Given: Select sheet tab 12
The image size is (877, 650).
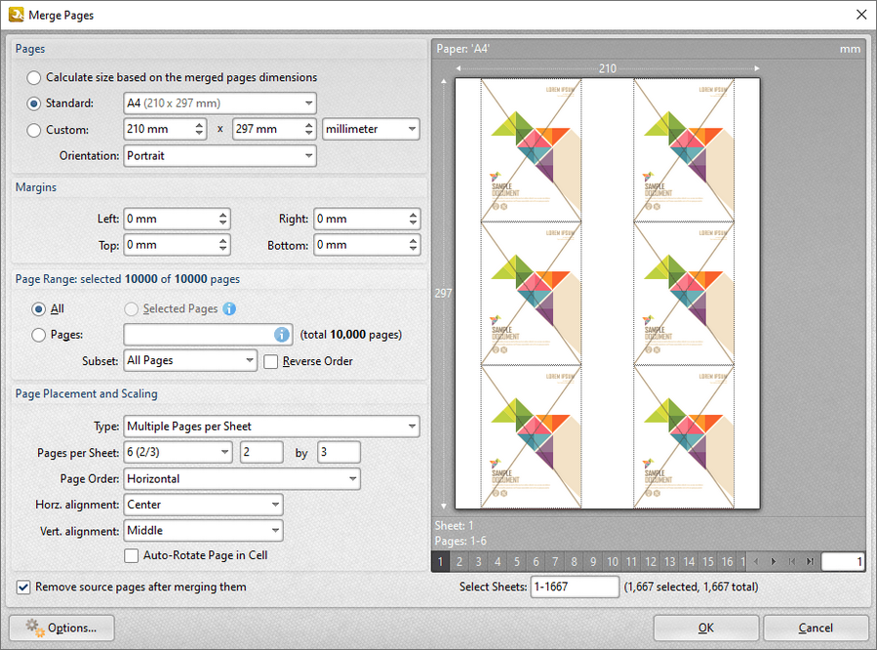Looking at the screenshot, I should (651, 561).
